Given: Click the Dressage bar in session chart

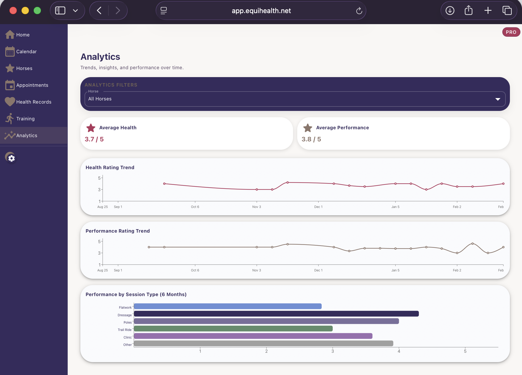Looking at the screenshot, I should (x=276, y=314).
